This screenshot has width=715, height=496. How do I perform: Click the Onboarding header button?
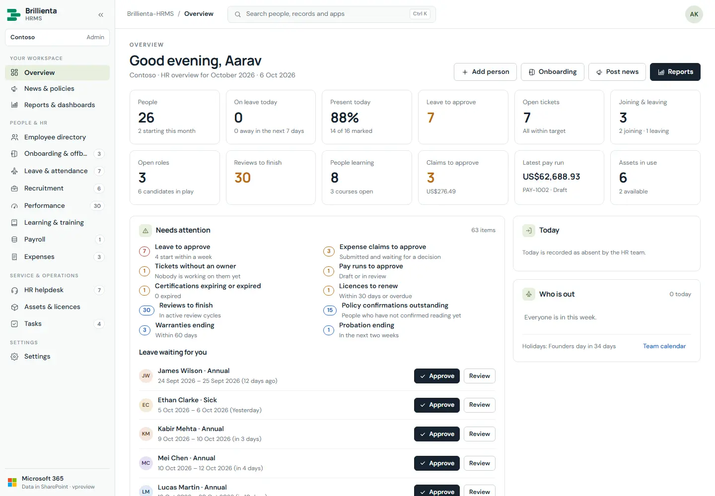(552, 72)
